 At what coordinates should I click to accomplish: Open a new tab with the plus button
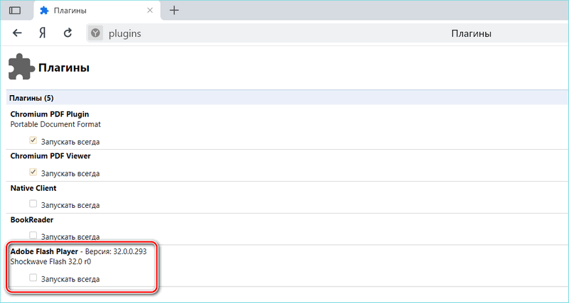point(174,10)
